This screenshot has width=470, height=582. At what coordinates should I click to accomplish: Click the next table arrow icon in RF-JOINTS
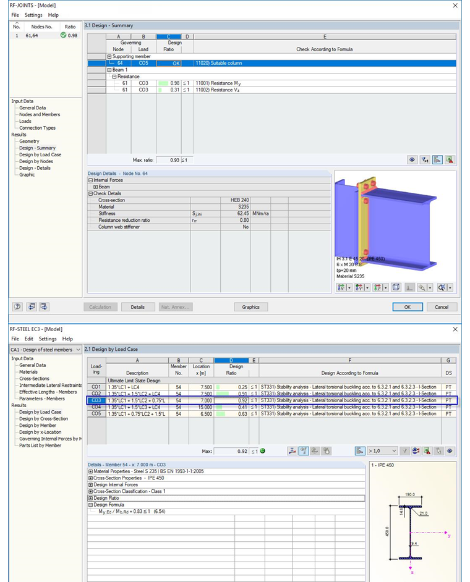click(44, 306)
